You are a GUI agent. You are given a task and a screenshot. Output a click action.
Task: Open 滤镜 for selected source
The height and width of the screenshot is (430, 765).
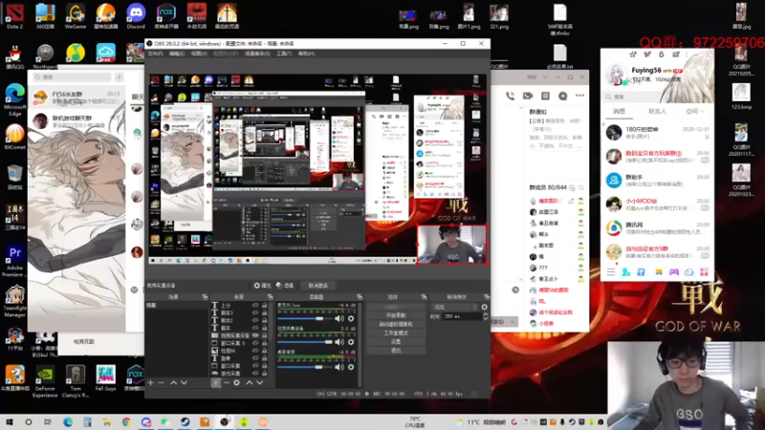click(285, 286)
